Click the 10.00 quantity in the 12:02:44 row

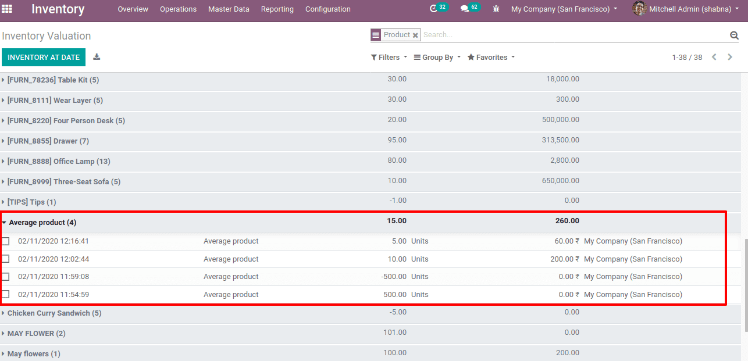(397, 259)
